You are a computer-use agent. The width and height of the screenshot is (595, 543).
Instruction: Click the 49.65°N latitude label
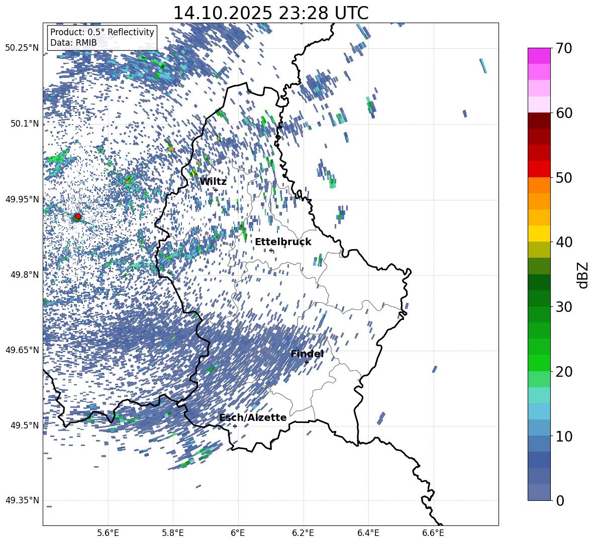click(x=22, y=350)
